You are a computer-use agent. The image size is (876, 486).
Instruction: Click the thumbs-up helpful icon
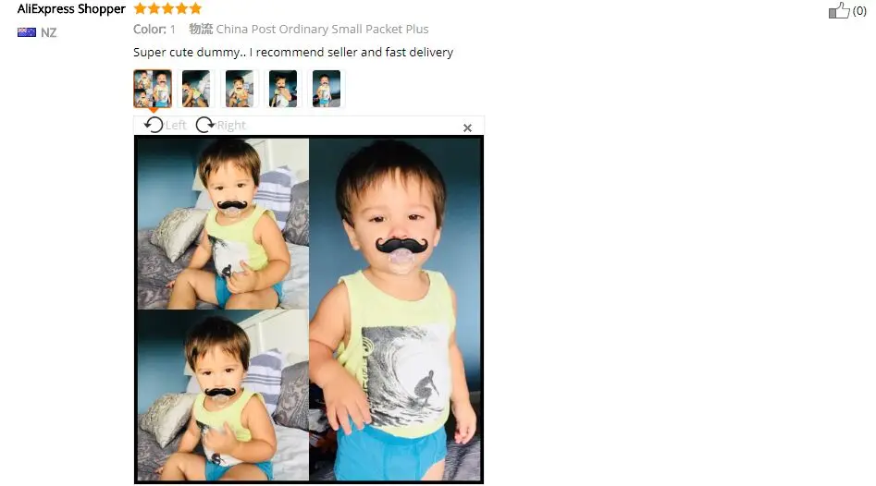click(839, 10)
